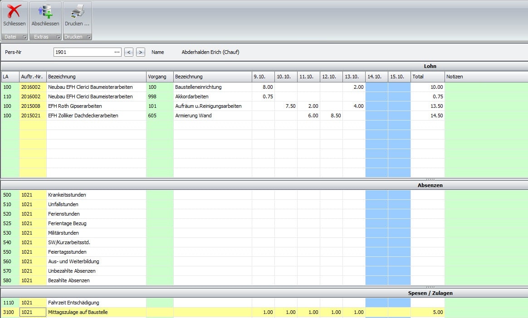Open the Pers-Nr lookup ellipsis button
528x318 pixels.
pyautogui.click(x=117, y=52)
